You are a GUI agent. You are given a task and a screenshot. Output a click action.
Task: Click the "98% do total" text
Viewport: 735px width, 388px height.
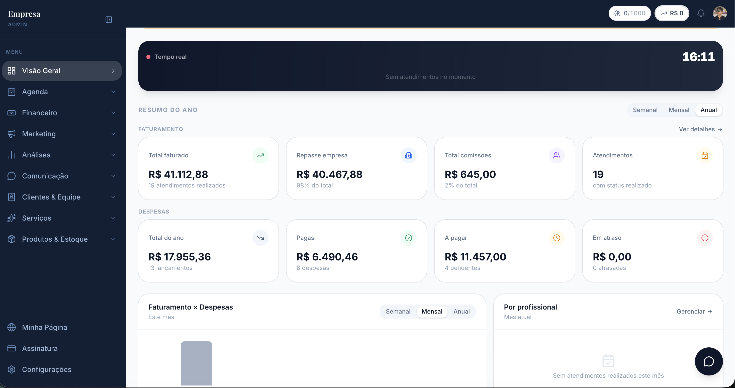(x=314, y=185)
